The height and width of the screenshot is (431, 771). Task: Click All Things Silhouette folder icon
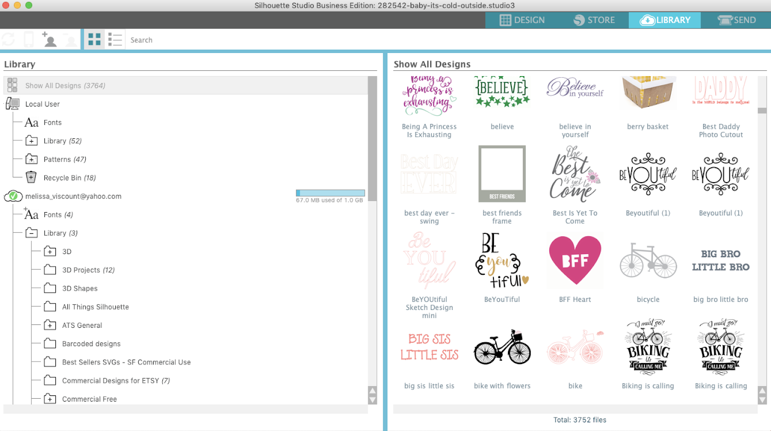pos(50,307)
